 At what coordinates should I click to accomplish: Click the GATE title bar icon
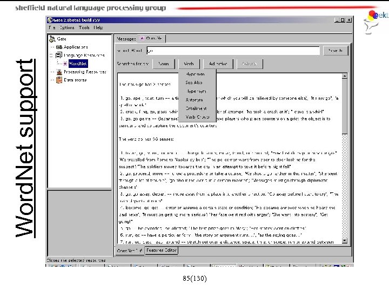(x=50, y=20)
